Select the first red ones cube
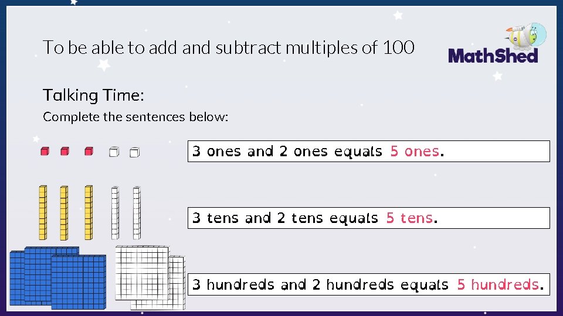Viewport: 563px width, 316px height. 45,151
